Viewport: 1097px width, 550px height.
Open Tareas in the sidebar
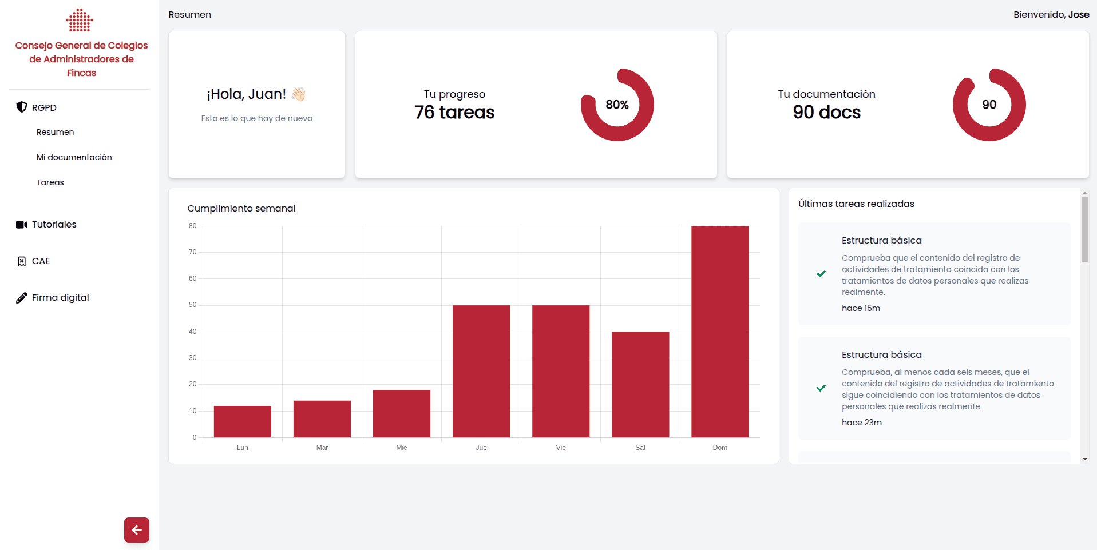pos(50,182)
